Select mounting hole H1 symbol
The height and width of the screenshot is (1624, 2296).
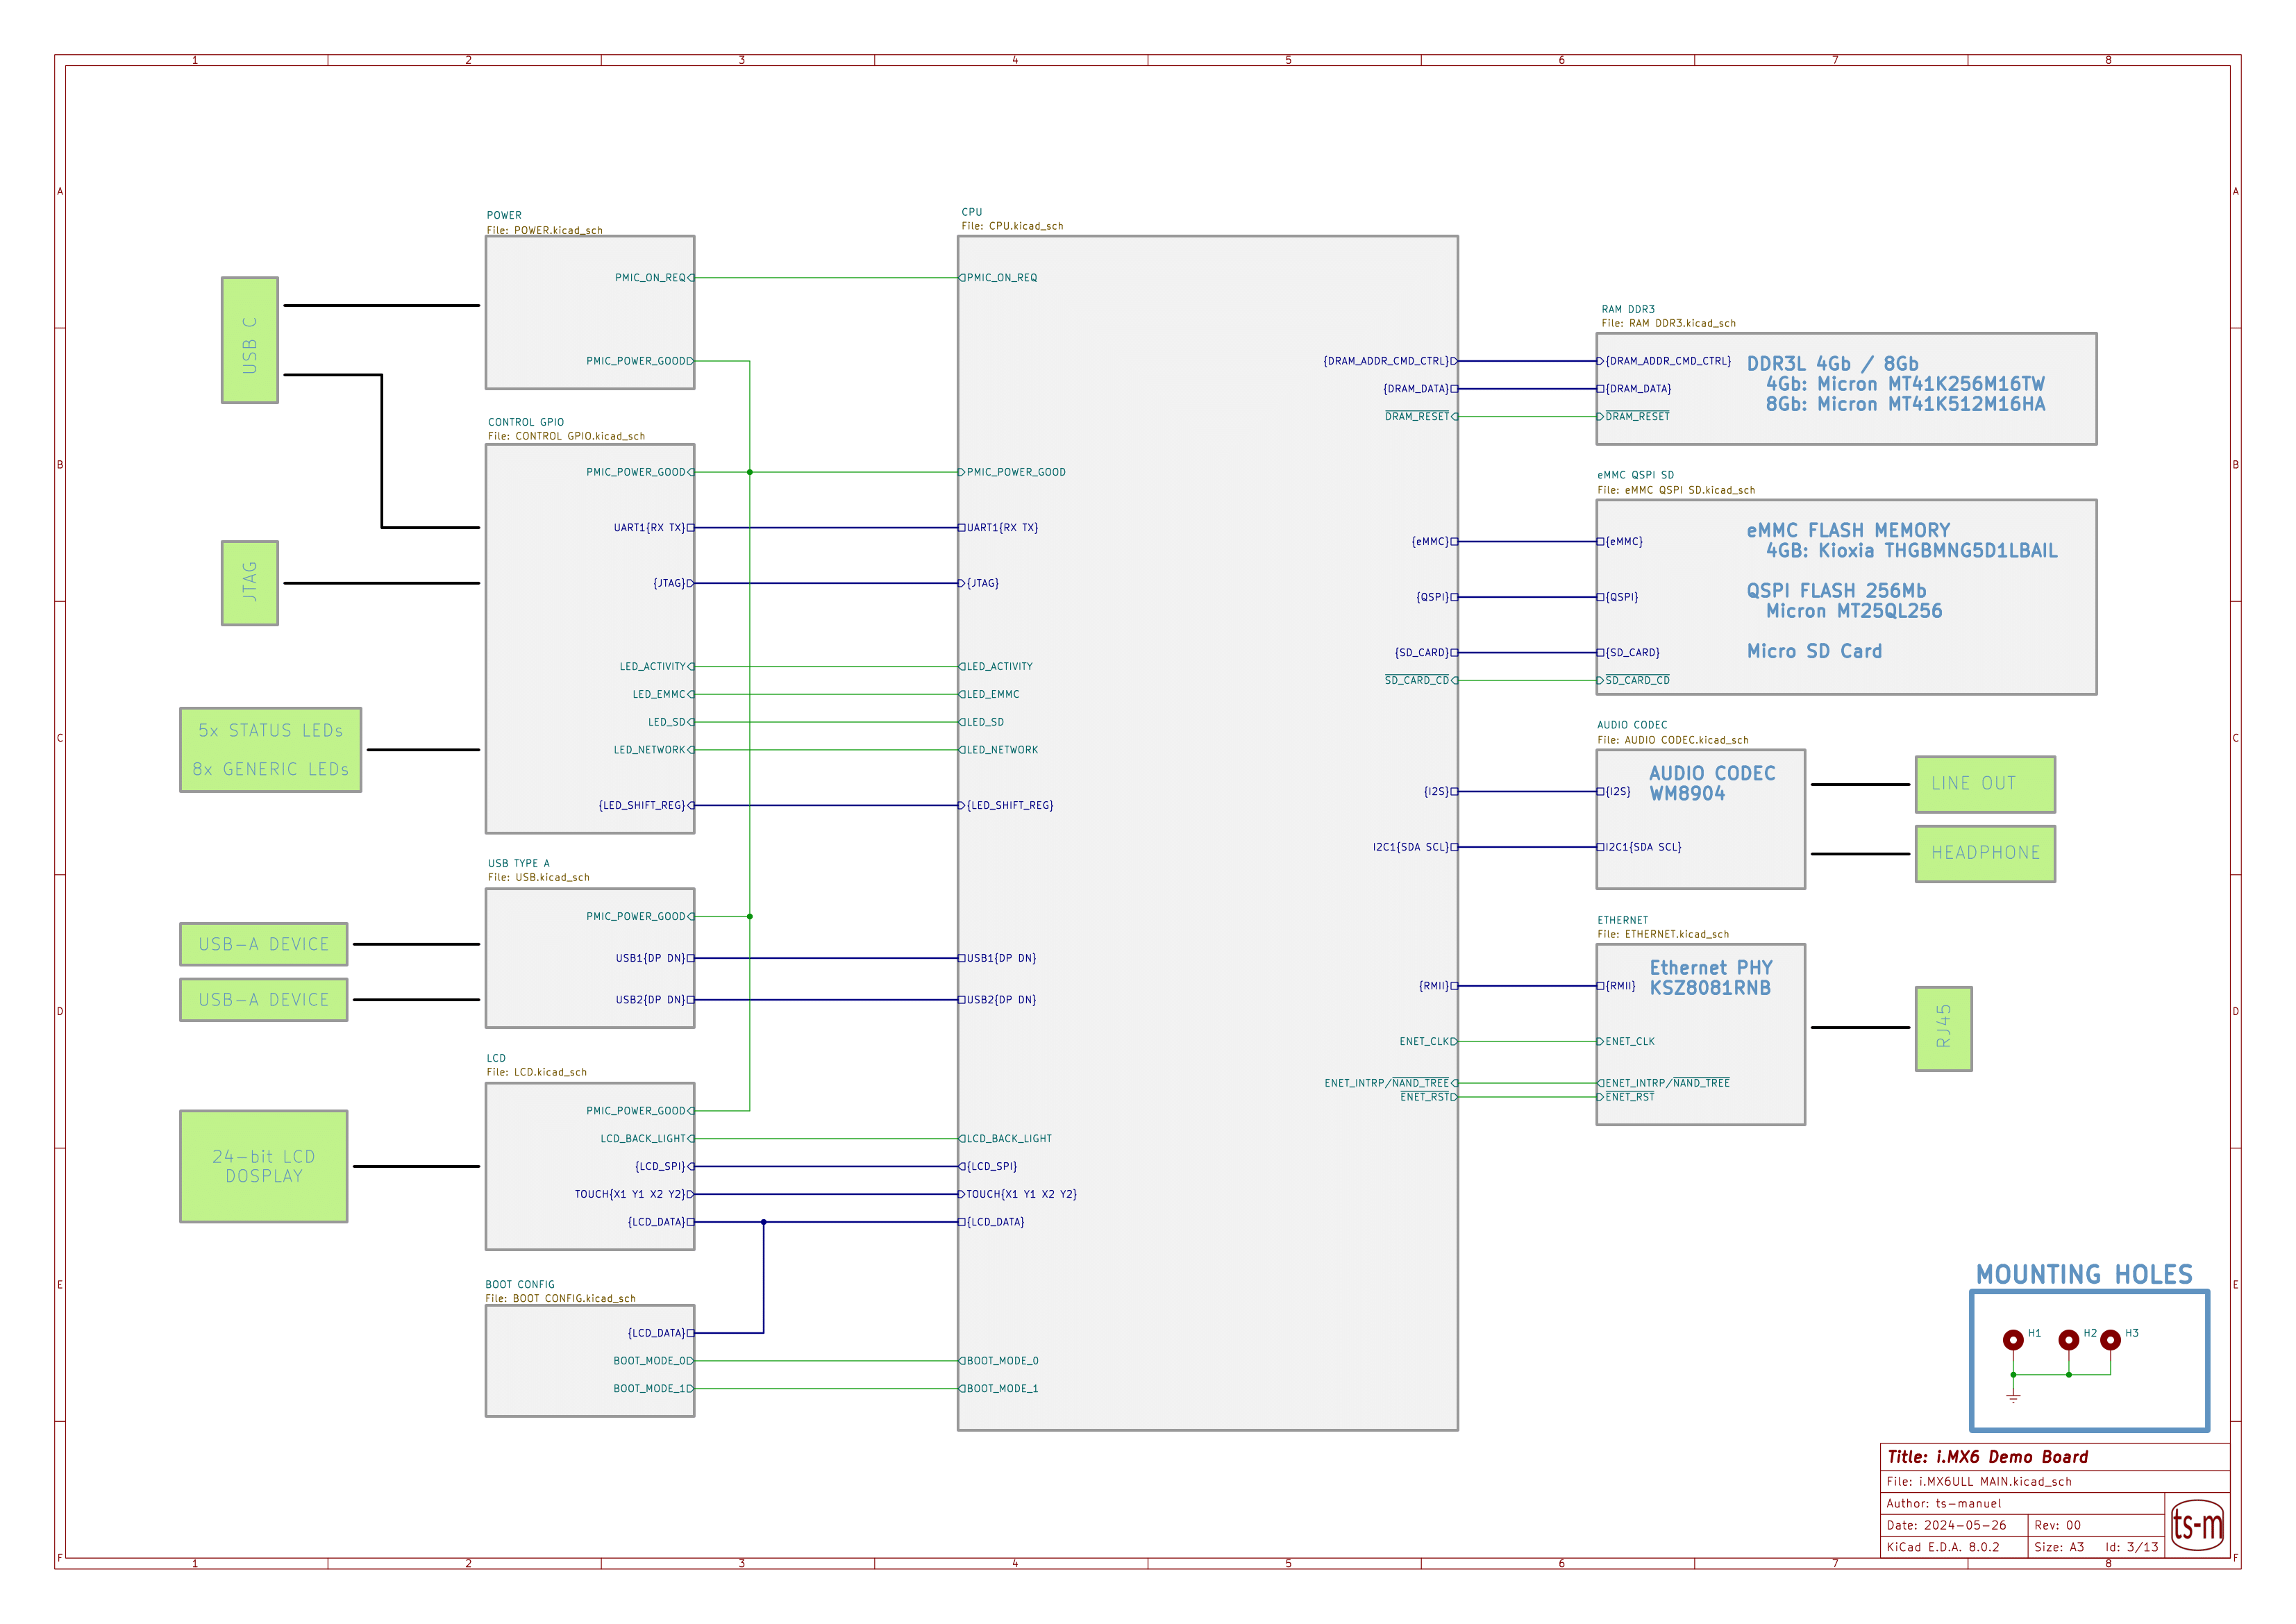pyautogui.click(x=2013, y=1340)
